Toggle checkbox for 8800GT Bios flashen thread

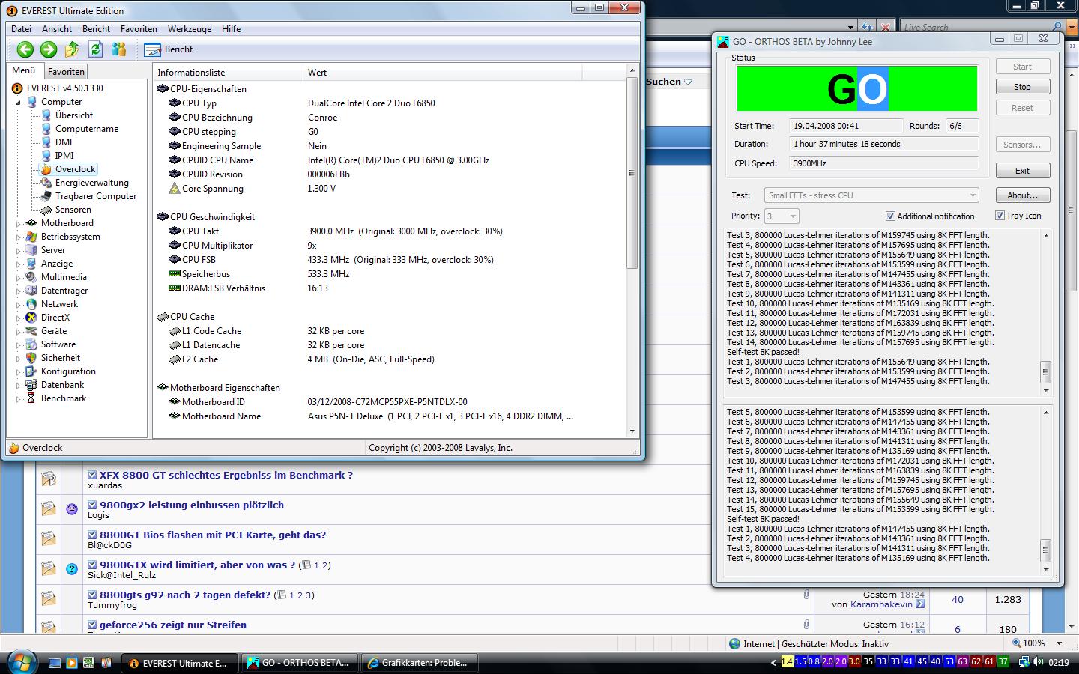point(92,535)
